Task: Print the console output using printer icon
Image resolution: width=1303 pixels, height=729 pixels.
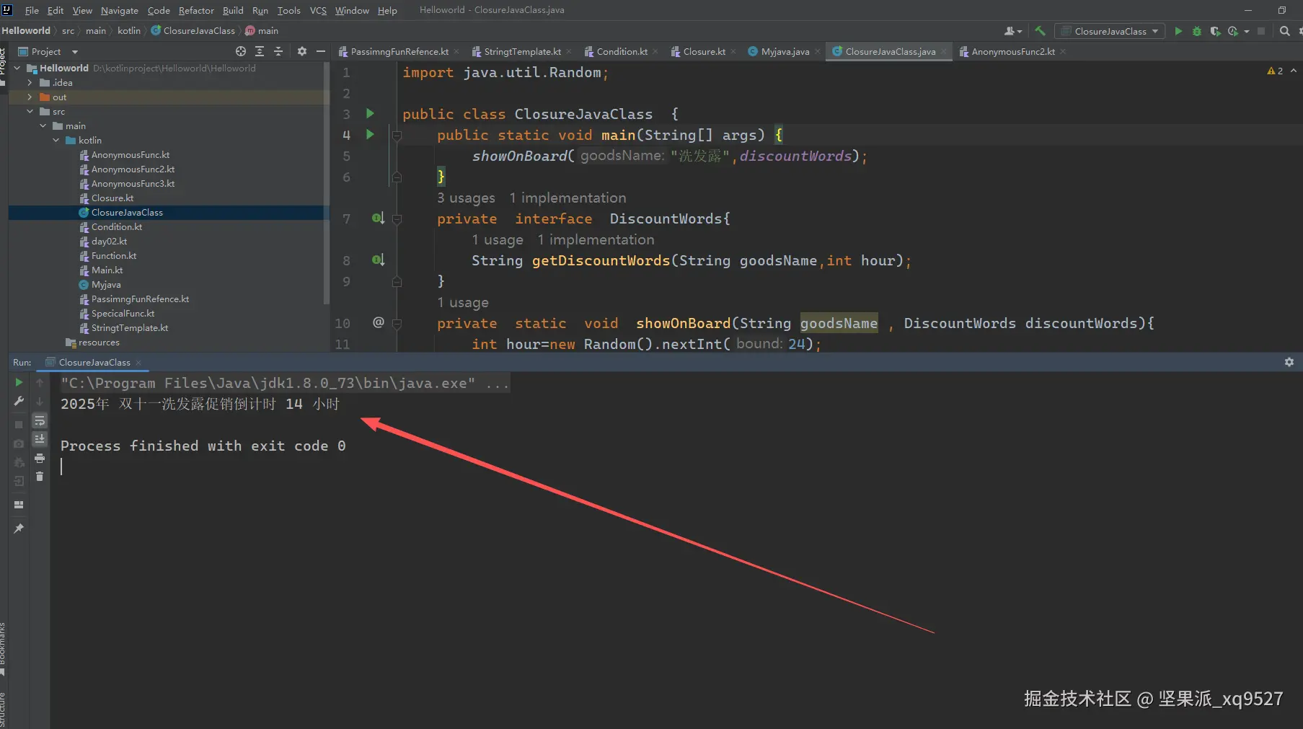Action: click(x=40, y=459)
